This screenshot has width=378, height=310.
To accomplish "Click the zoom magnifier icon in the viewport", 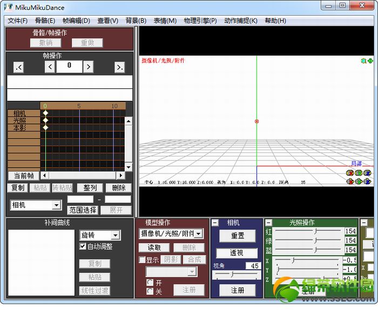I will (x=363, y=61).
